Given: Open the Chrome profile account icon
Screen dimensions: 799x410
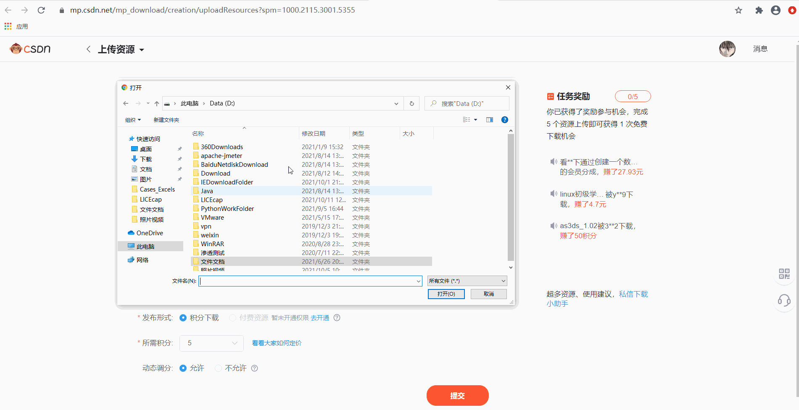Looking at the screenshot, I should [x=776, y=11].
